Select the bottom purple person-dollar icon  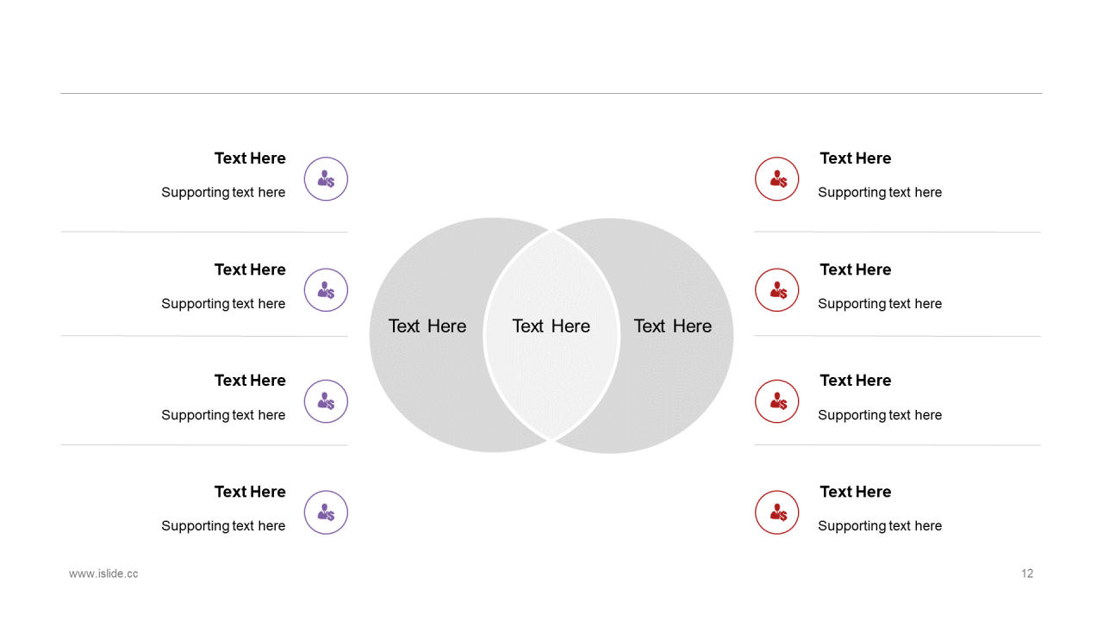point(326,512)
